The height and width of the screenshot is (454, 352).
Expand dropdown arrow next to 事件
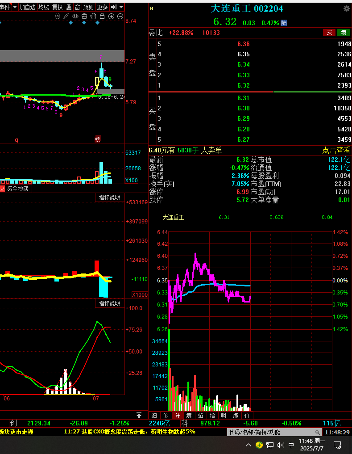[x=15, y=7]
